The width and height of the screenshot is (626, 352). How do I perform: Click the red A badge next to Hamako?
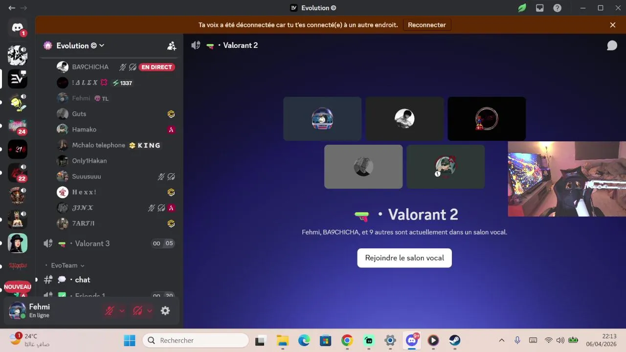tap(171, 130)
